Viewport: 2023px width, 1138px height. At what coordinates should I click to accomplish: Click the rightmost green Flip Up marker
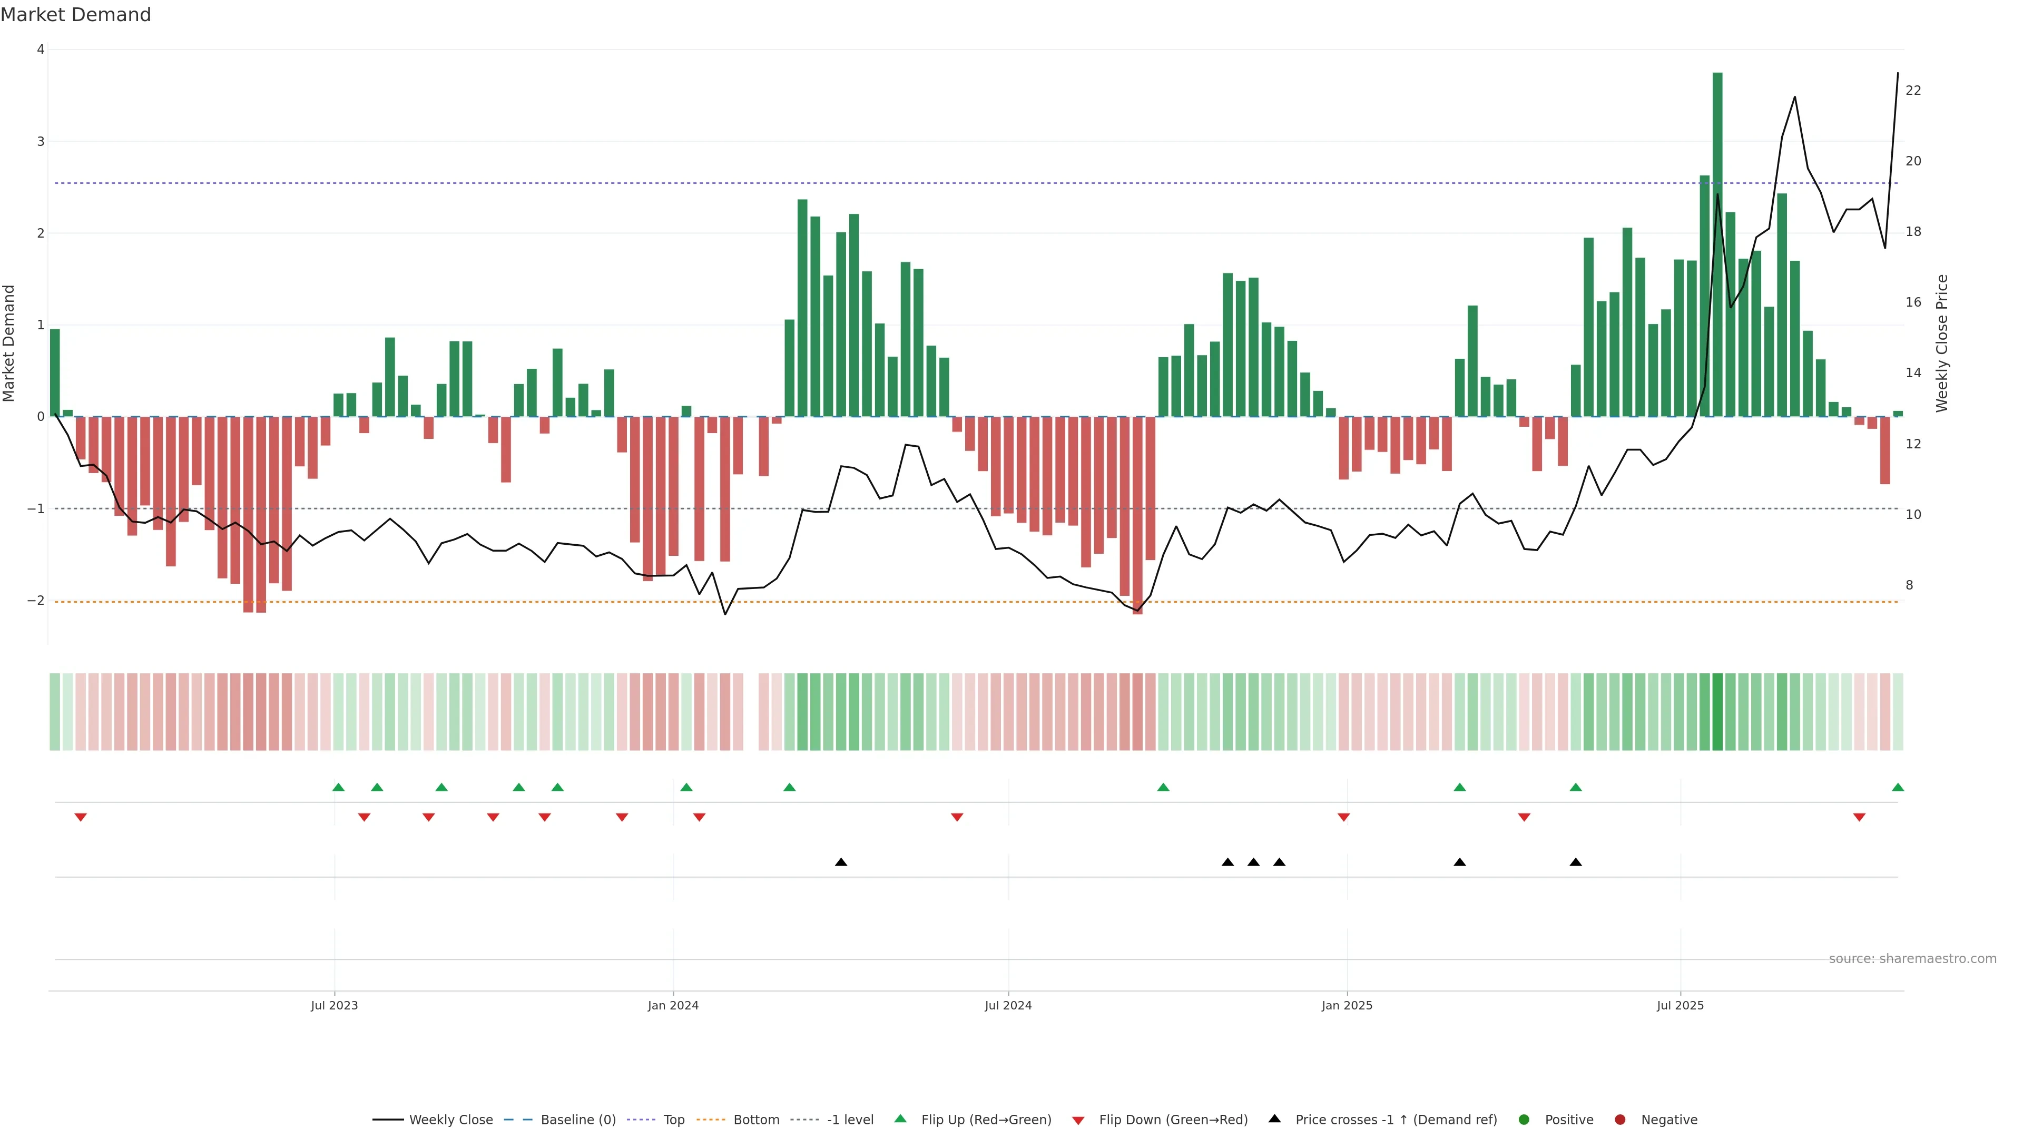pyautogui.click(x=1897, y=787)
